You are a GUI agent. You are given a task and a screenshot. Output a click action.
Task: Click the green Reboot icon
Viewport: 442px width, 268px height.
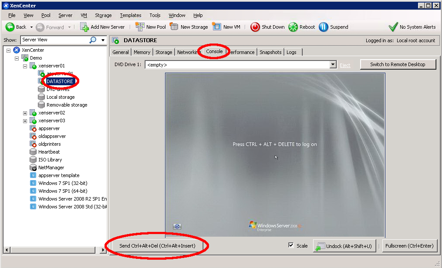(293, 27)
